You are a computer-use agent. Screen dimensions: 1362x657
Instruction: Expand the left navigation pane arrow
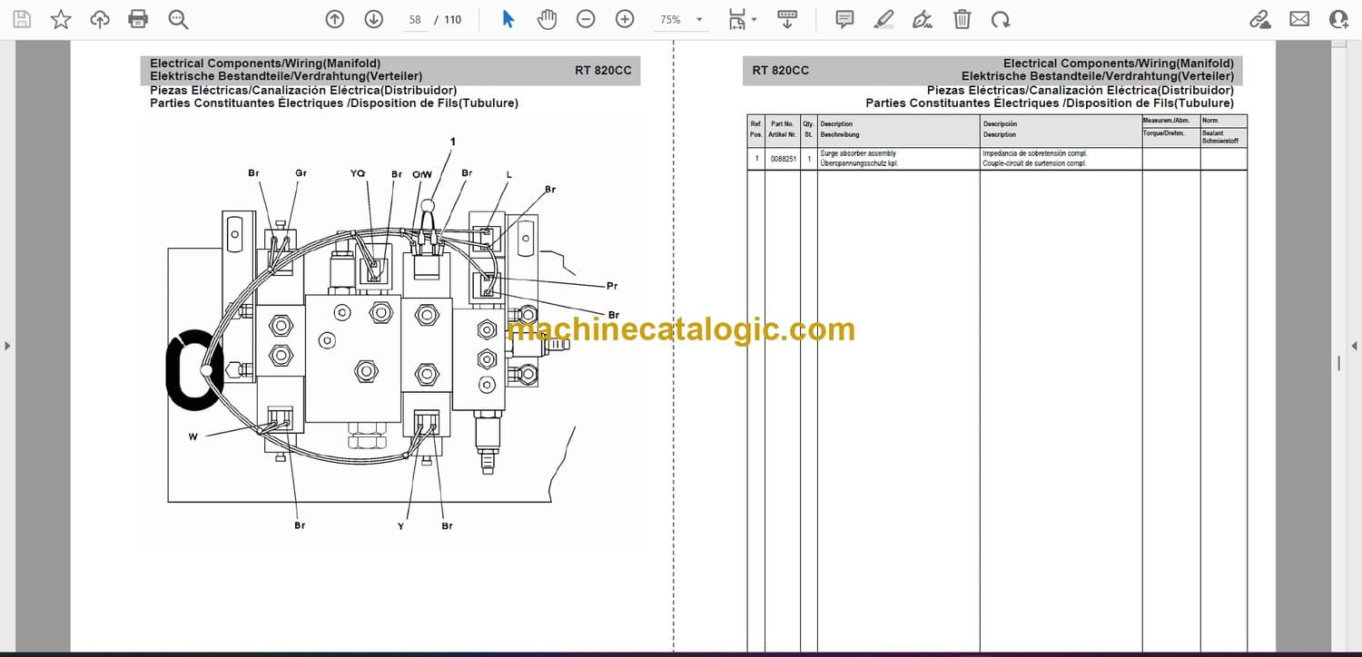click(x=7, y=346)
